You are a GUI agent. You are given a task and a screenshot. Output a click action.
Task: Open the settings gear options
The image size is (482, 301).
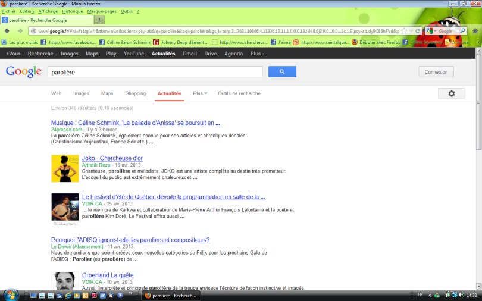[451, 93]
